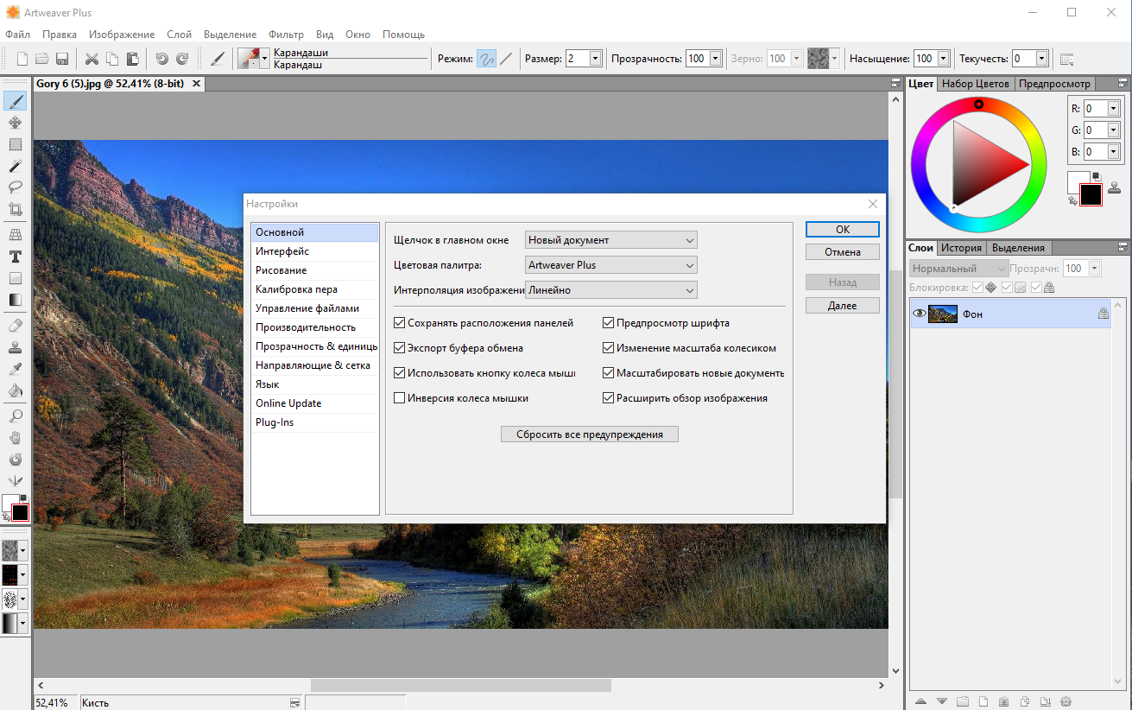Click the Cut scissors icon
1132x710 pixels.
click(x=92, y=59)
